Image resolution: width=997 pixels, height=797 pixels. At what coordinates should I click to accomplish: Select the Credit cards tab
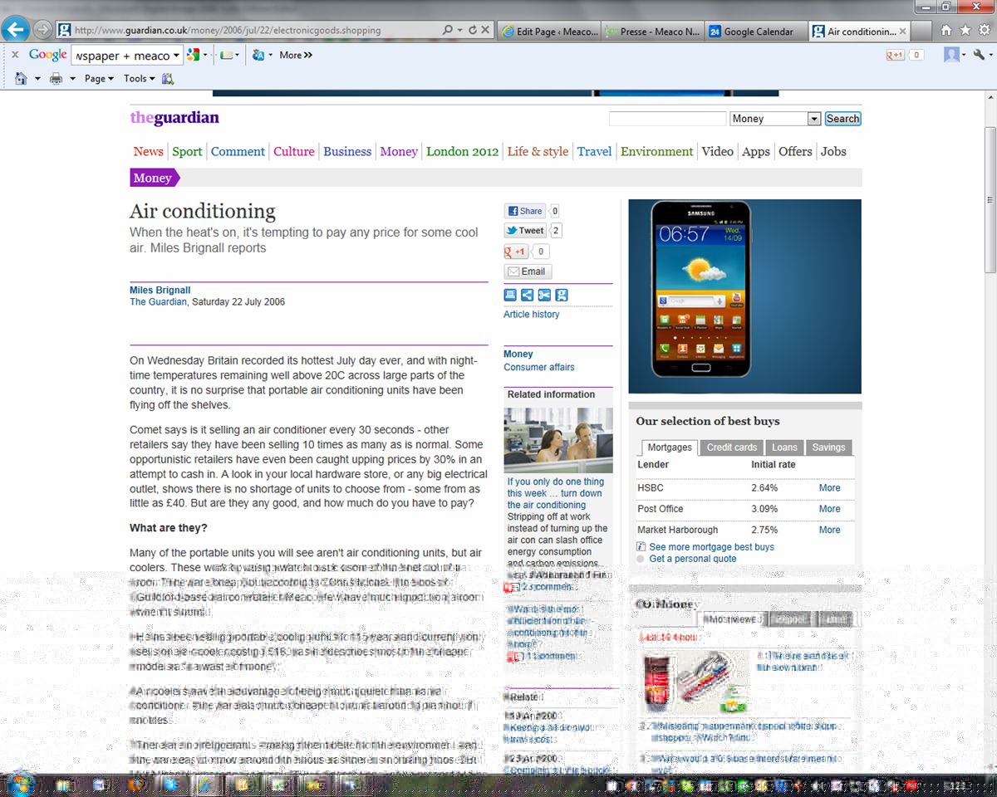[x=731, y=447]
